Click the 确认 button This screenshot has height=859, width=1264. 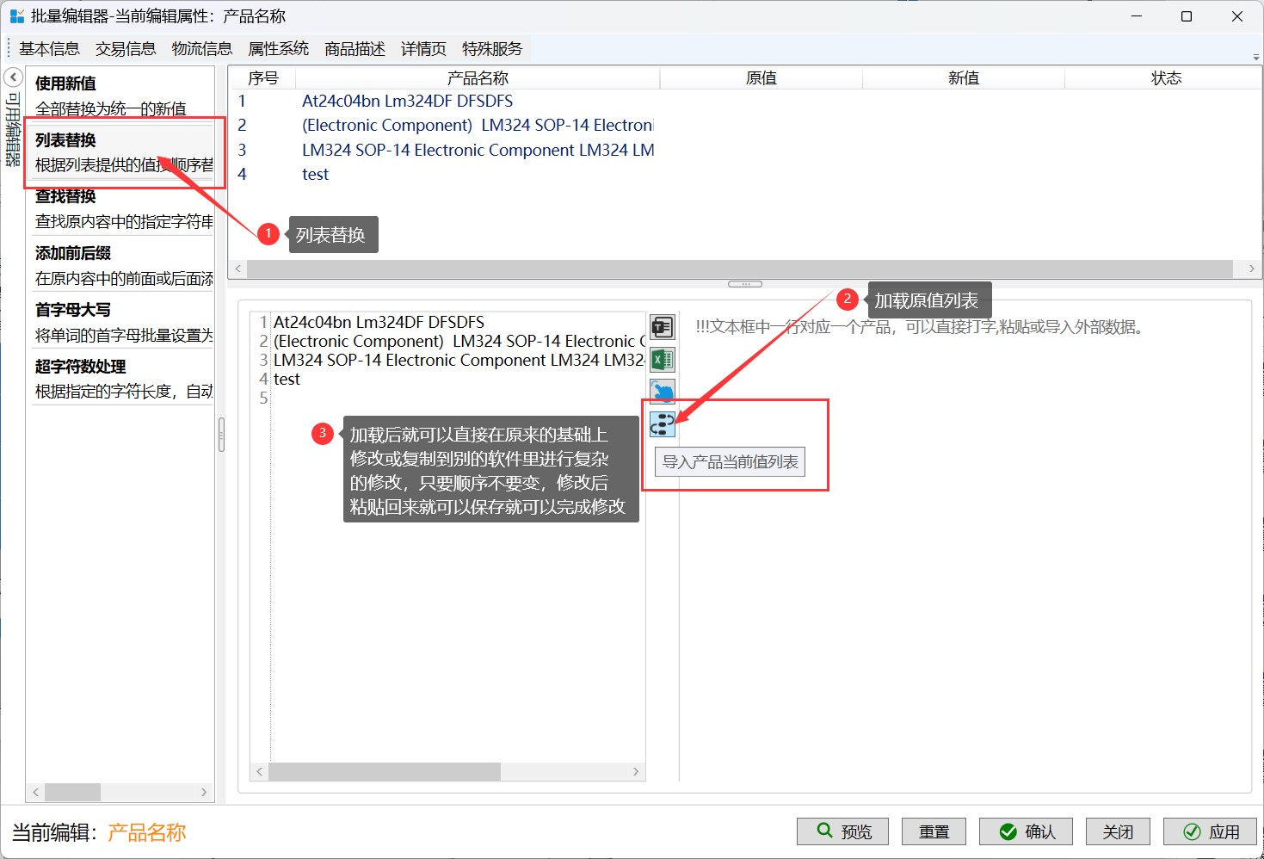1027,831
